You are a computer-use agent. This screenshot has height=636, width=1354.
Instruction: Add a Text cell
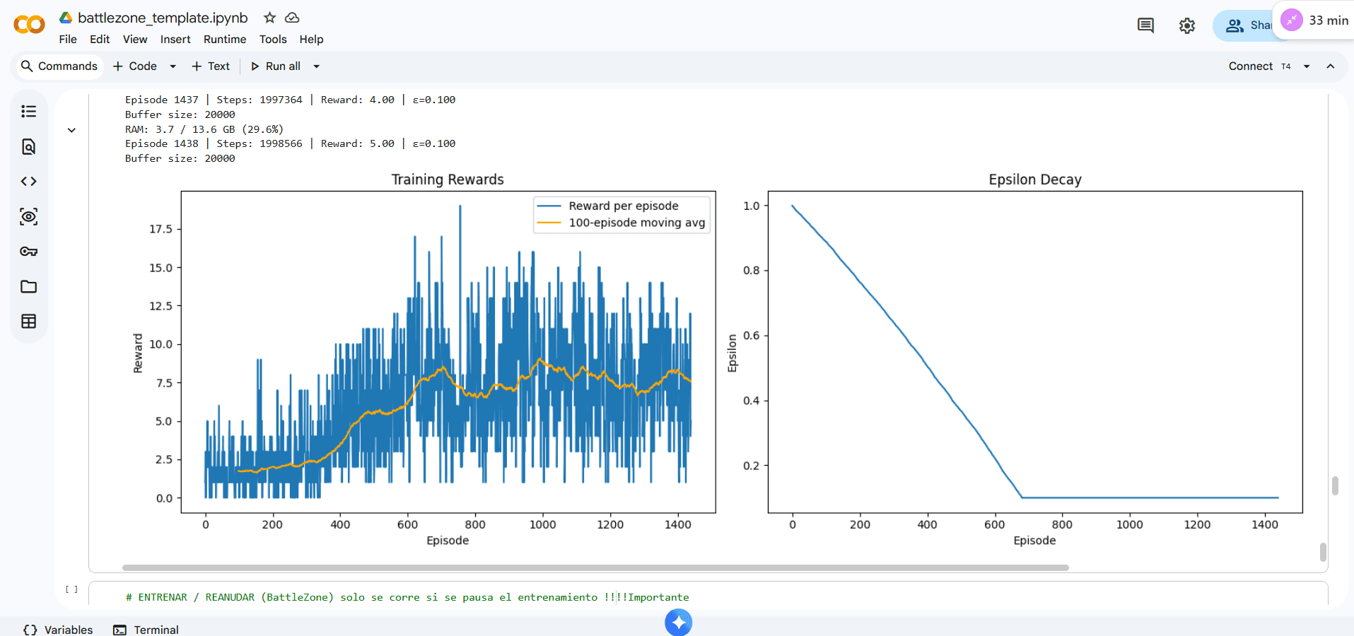pyautogui.click(x=211, y=66)
